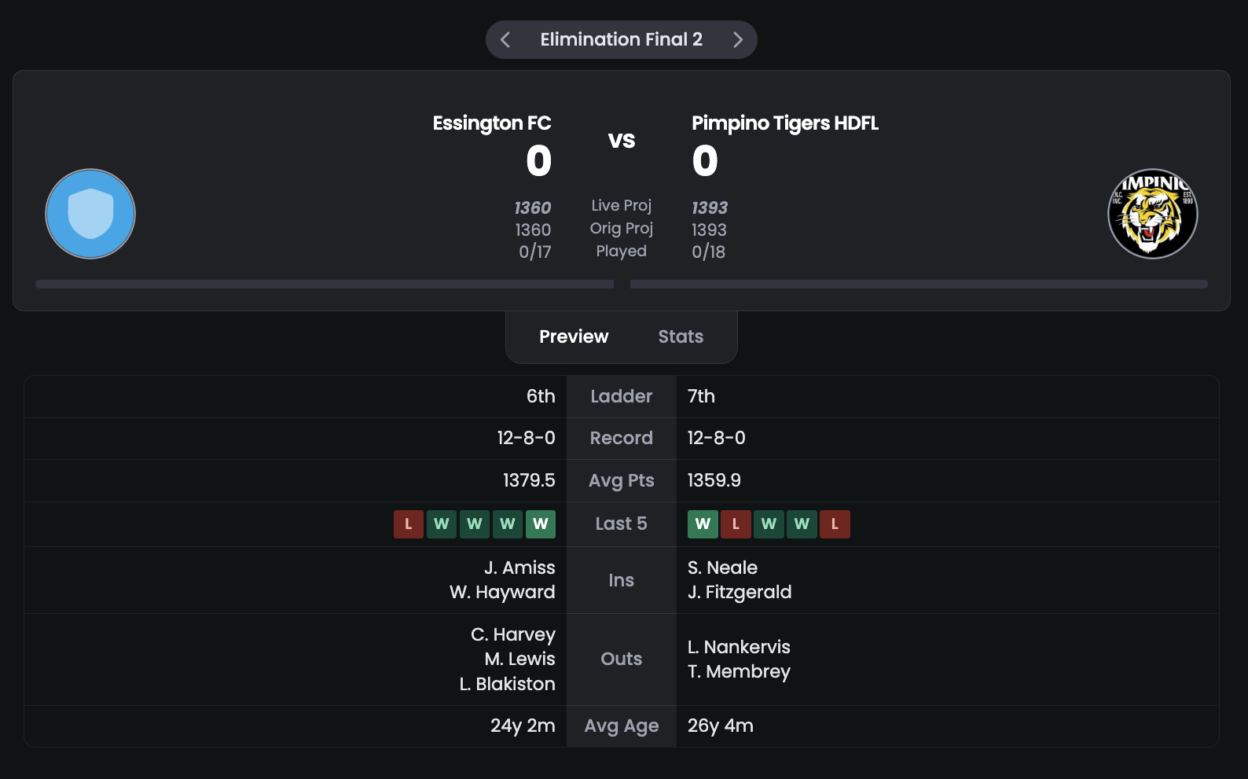This screenshot has width=1248, height=779.
Task: Click Pimpino's second Last 5 loss badge
Action: (x=835, y=524)
